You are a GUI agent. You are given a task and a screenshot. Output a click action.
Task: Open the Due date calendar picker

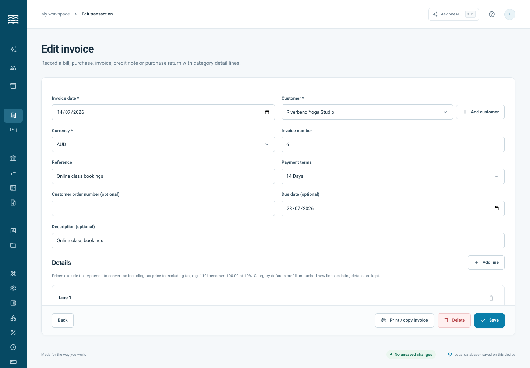coord(497,208)
